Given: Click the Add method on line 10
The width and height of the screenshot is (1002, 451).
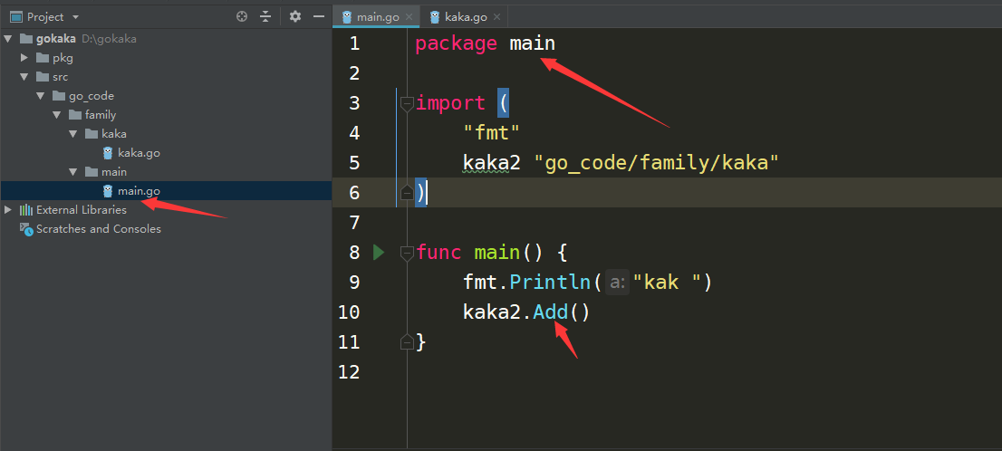Looking at the screenshot, I should point(551,312).
